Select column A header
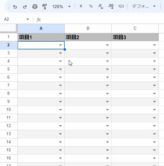The width and height of the screenshot is (164, 166). tap(41, 29)
